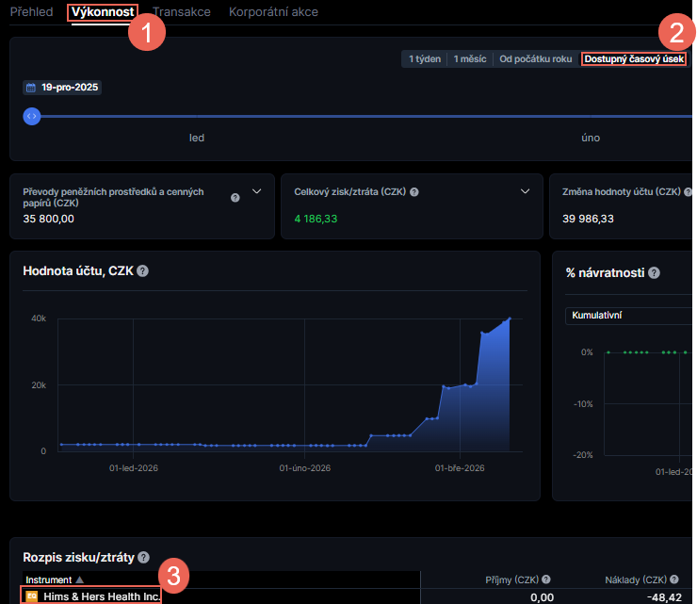Select the 1 měsíc time range

click(470, 58)
